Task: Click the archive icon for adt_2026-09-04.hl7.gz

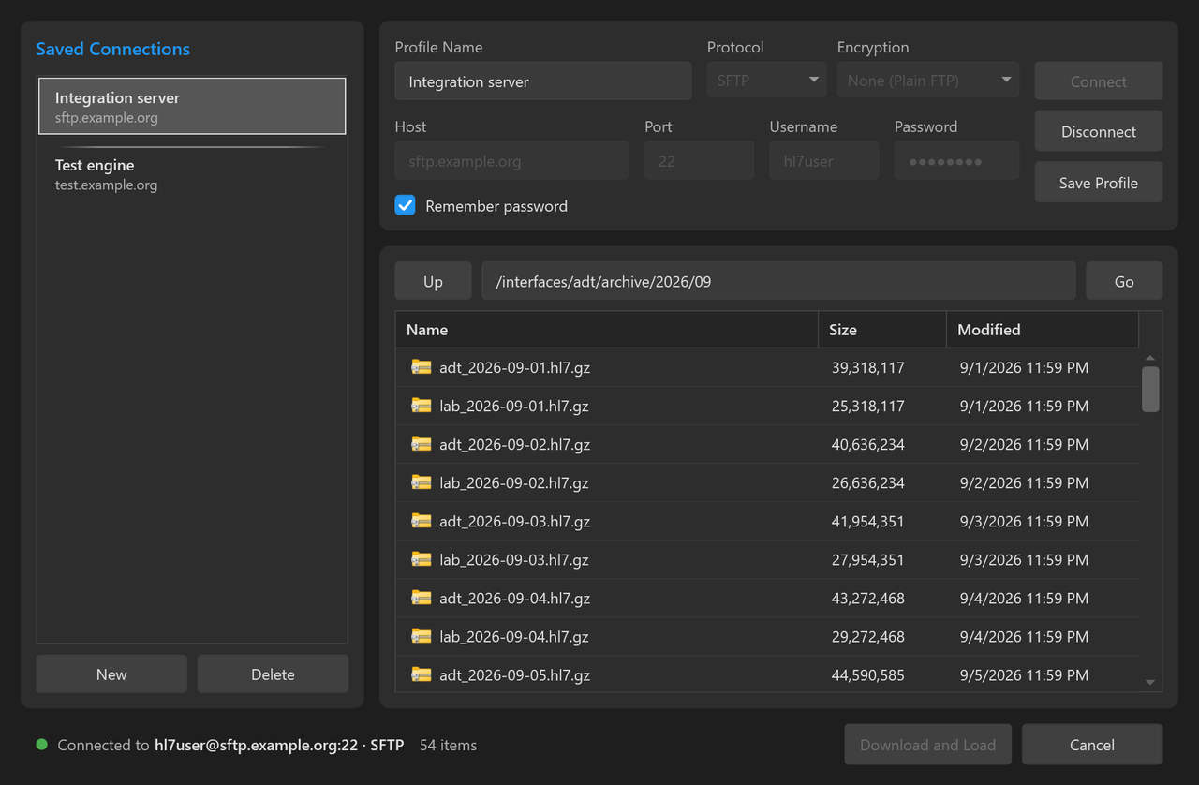Action: click(421, 598)
